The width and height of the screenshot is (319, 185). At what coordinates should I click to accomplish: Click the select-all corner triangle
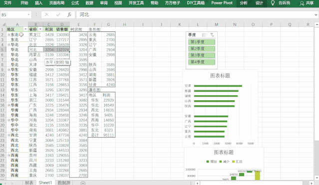pyautogui.click(x=3, y=24)
